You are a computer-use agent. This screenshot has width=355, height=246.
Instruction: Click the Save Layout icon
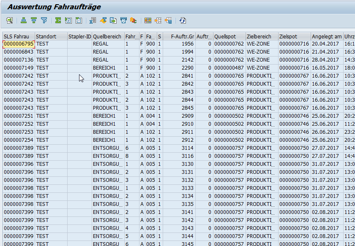pyautogui.click(x=168, y=20)
